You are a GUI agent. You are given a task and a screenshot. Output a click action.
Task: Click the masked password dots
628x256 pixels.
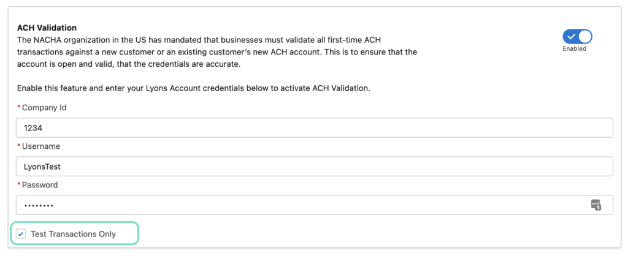coord(39,206)
